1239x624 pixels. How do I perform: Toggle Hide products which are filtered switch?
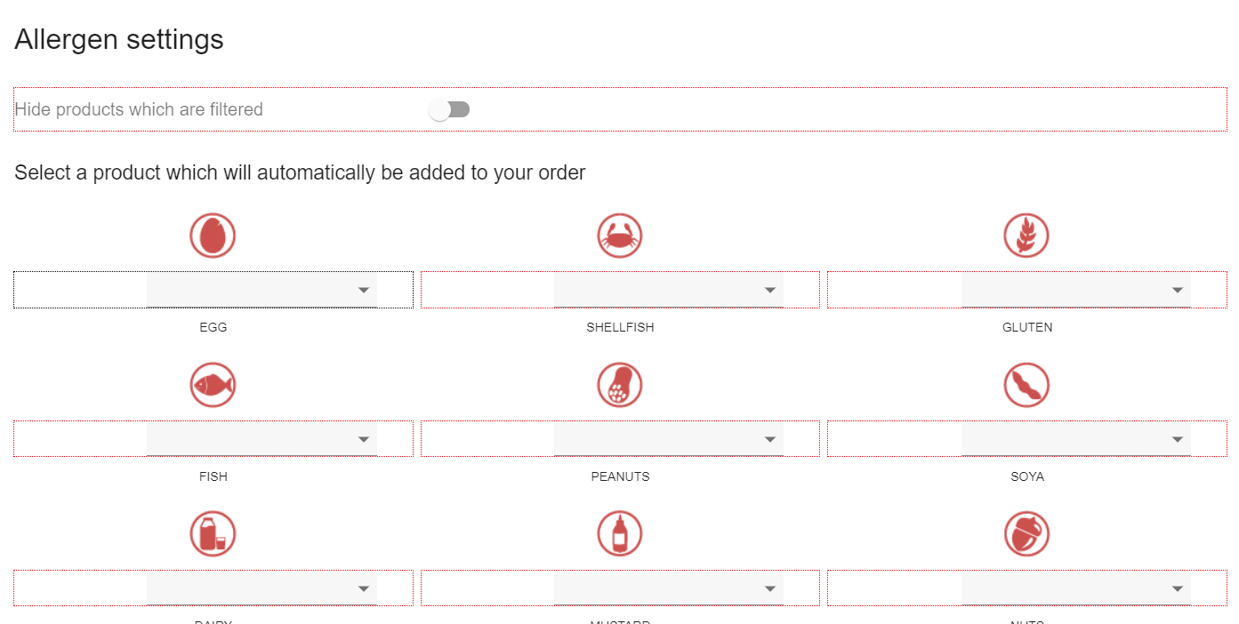pyautogui.click(x=449, y=109)
